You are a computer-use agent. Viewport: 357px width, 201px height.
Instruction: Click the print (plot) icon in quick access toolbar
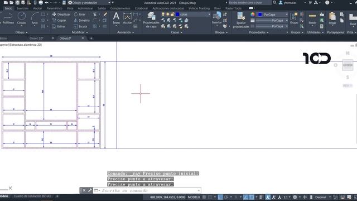(x=41, y=2)
